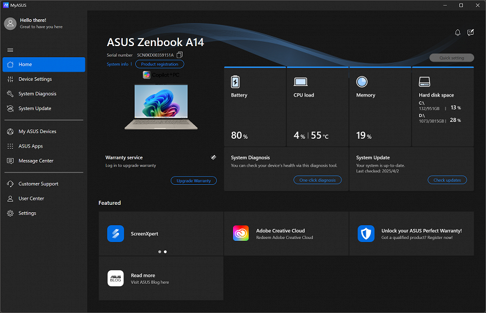486x313 pixels.
Task: Click the Settings gear icon in sidebar
Action: (x=10, y=213)
